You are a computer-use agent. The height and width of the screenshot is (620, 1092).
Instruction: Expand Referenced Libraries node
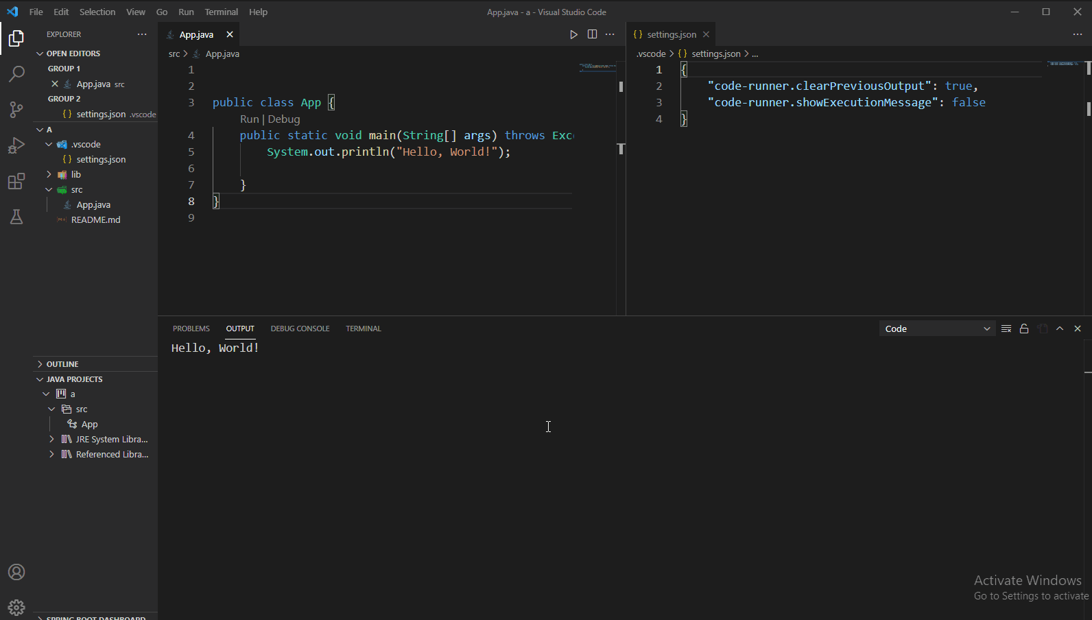51,454
